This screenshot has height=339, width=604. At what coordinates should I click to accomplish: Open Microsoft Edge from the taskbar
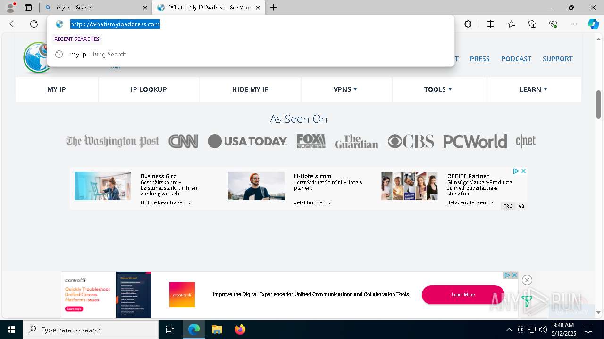click(x=194, y=330)
